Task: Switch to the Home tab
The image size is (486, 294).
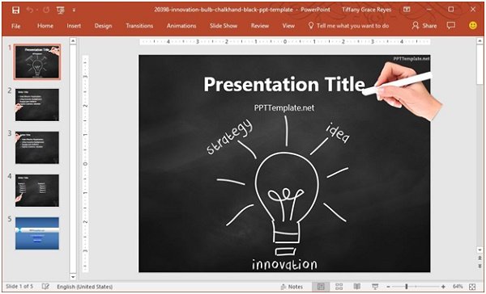Action: [45, 26]
